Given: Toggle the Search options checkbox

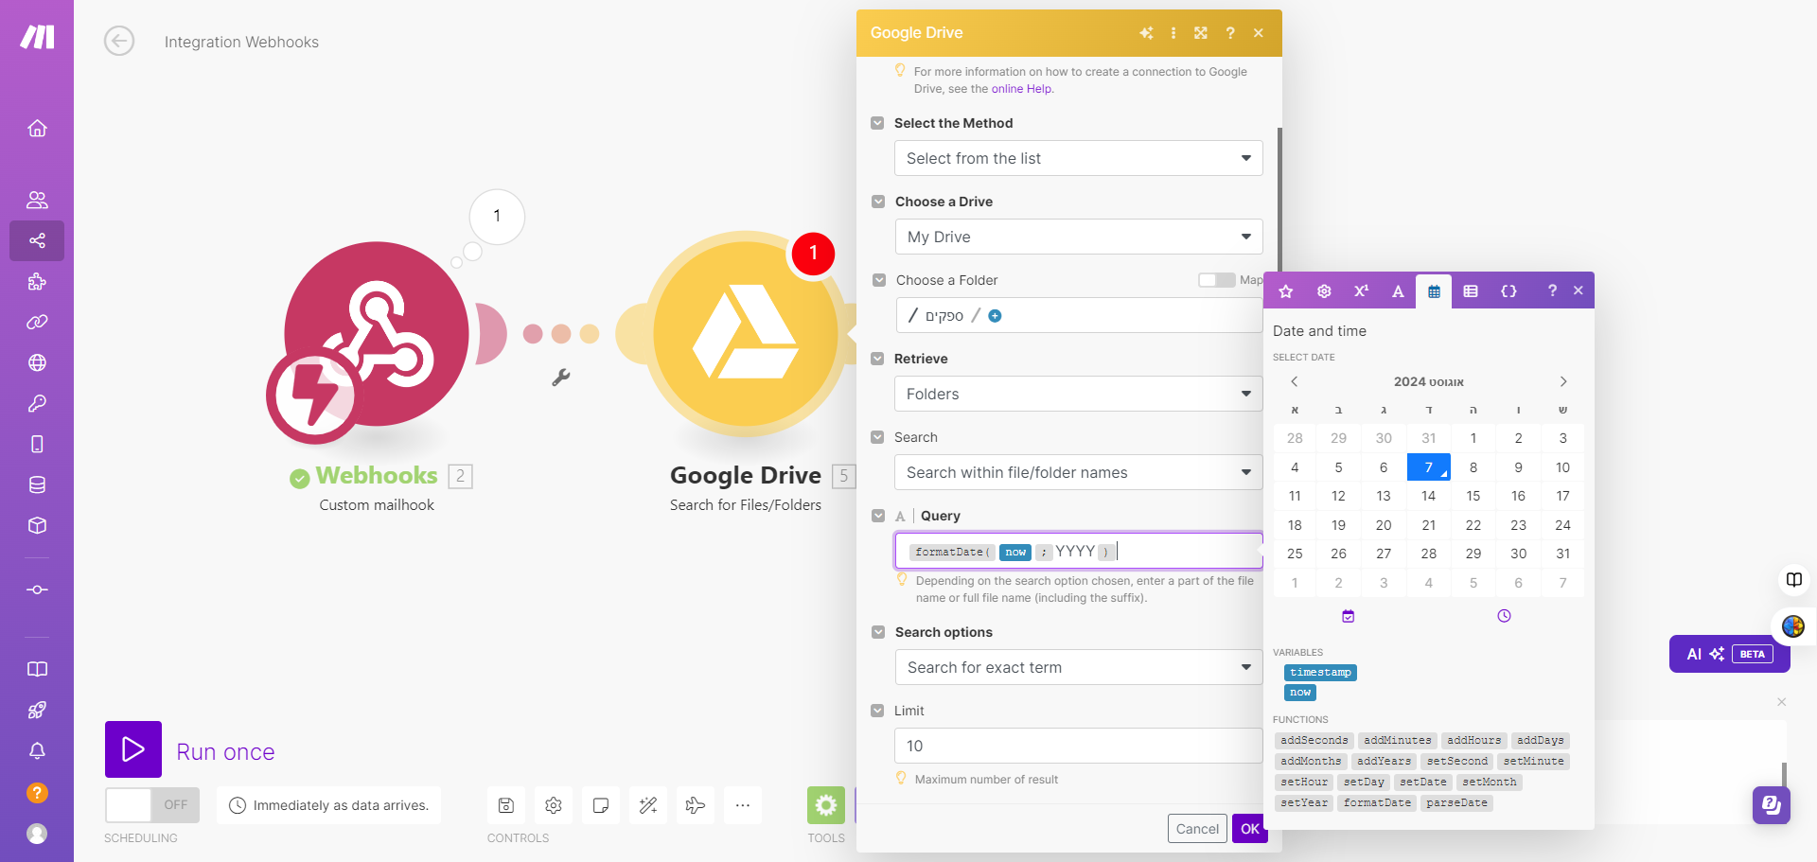Looking at the screenshot, I should 878,632.
